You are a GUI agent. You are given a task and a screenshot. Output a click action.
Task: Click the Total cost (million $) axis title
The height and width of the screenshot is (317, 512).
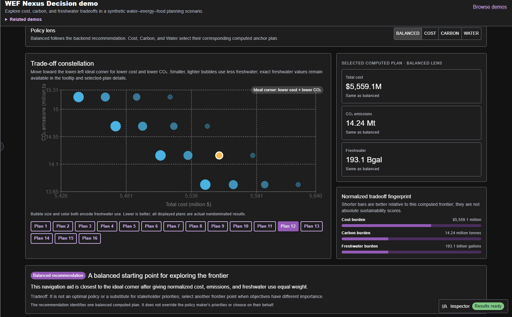tap(188, 204)
